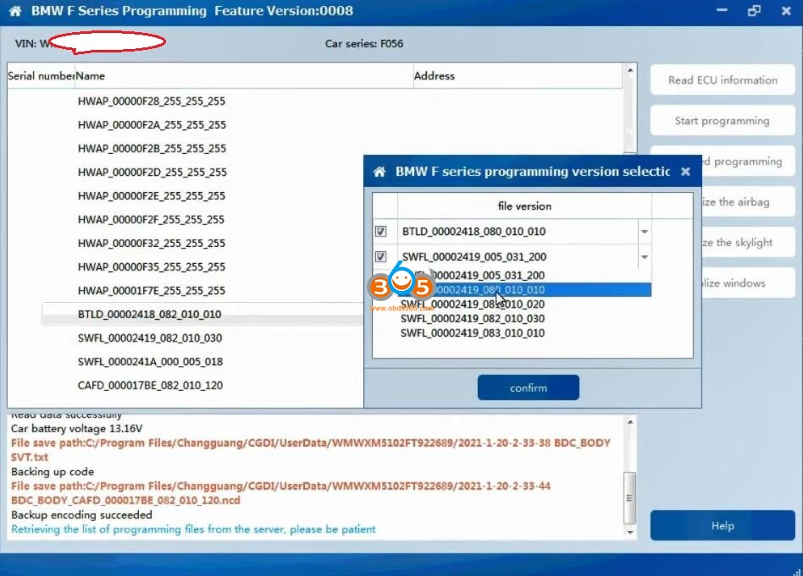Click Car battery voltage 13.16V log line
This screenshot has height=576, width=803.
[x=77, y=428]
